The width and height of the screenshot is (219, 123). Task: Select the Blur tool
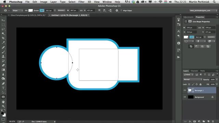(x=3, y=74)
